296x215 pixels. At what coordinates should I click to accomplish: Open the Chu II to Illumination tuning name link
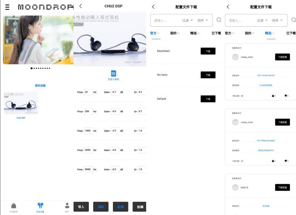[x=266, y=75]
